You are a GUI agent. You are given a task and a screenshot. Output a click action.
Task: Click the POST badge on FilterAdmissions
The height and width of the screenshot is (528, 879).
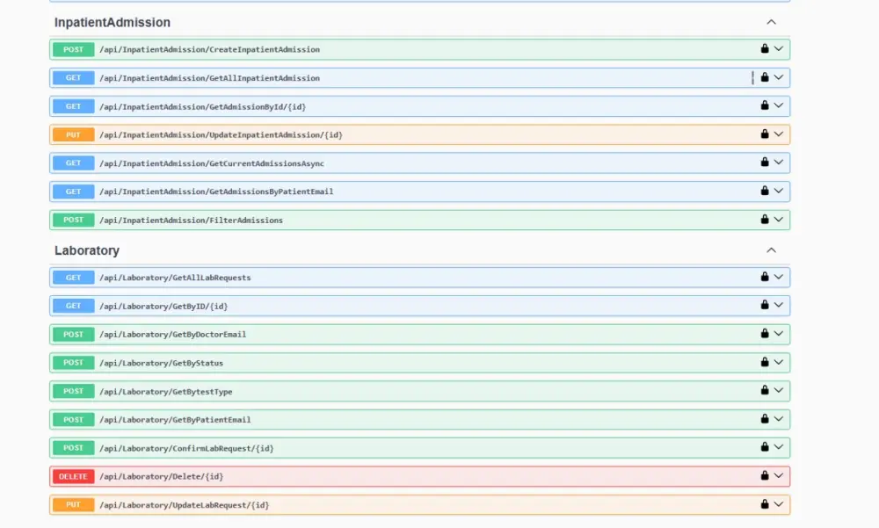73,220
